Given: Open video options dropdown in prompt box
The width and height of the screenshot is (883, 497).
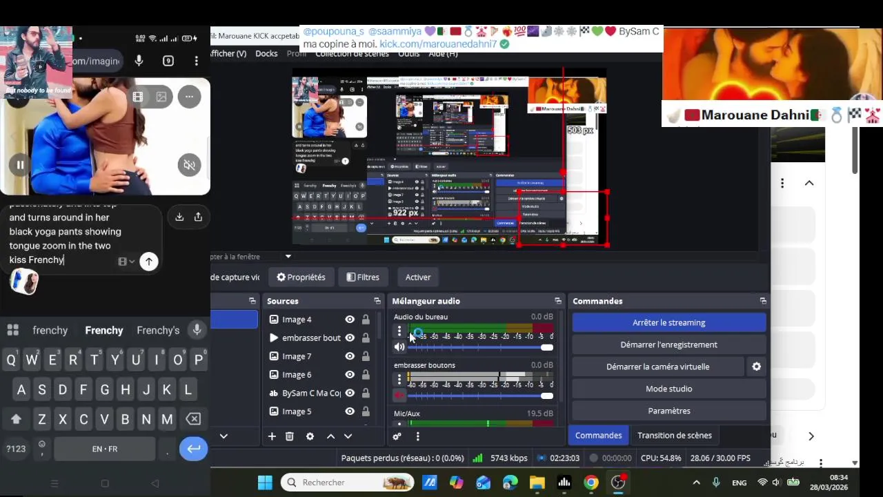Looking at the screenshot, I should click(x=126, y=262).
